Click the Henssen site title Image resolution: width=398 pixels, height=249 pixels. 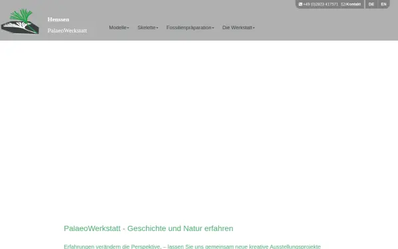tap(58, 19)
